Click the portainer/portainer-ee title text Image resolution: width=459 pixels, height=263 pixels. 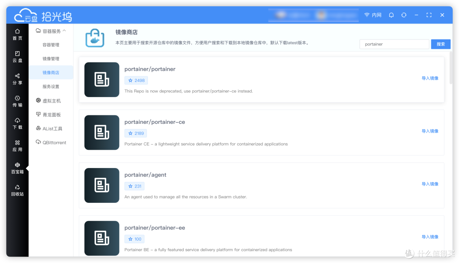pyautogui.click(x=155, y=228)
